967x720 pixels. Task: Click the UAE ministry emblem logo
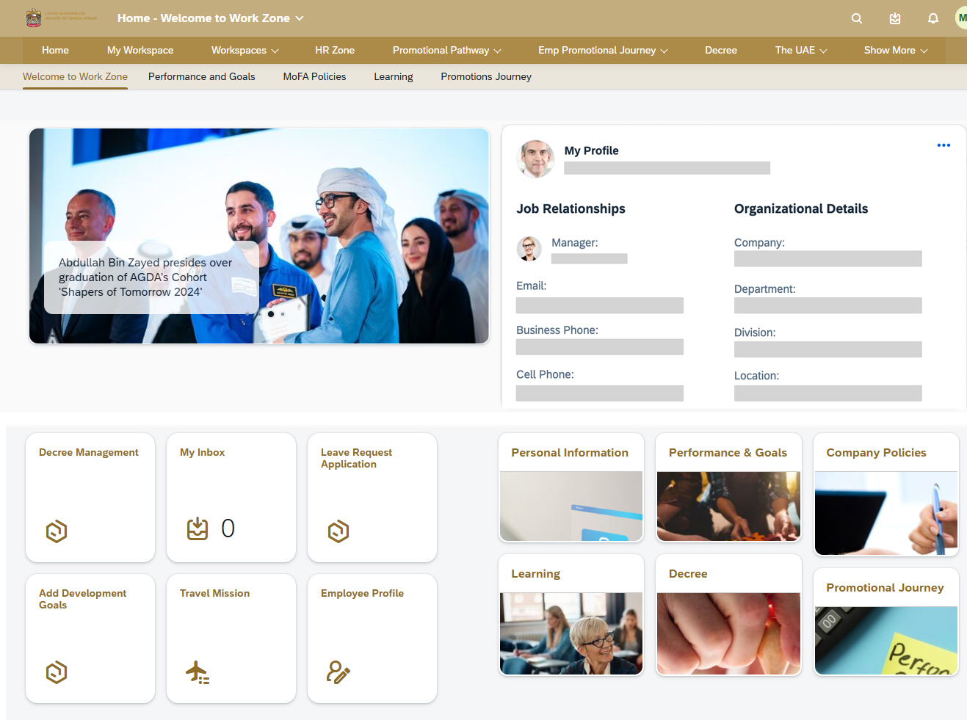coord(34,18)
